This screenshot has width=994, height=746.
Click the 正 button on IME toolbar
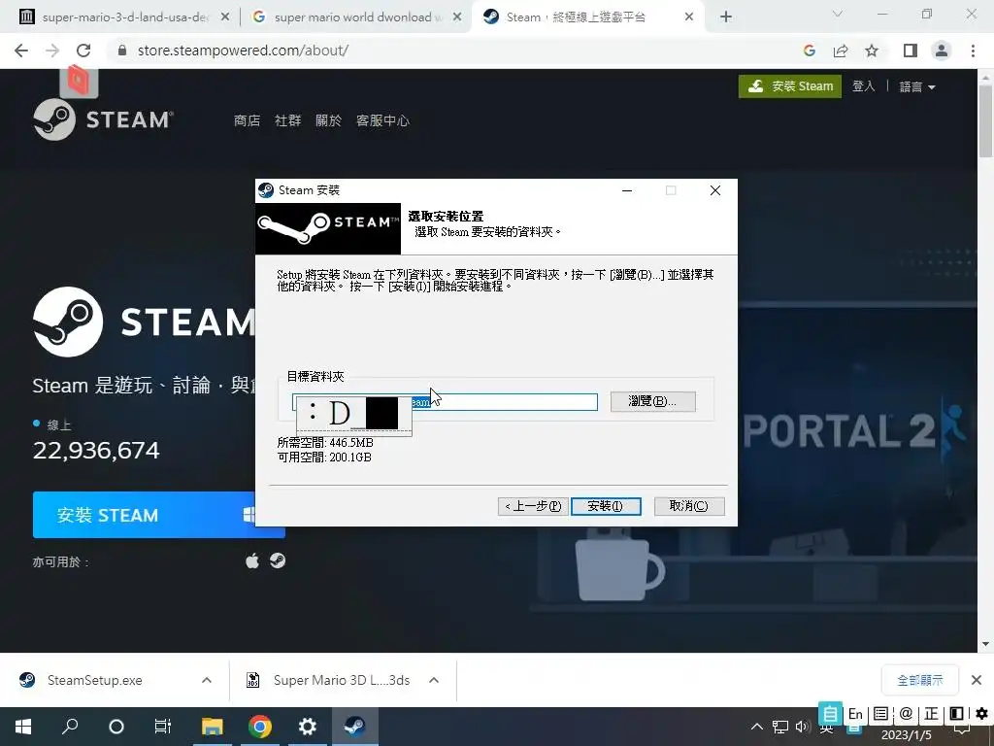(x=931, y=714)
